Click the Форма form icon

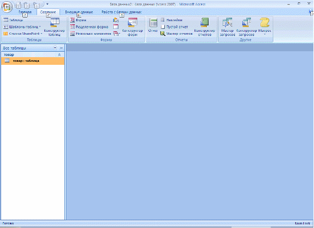click(72, 20)
